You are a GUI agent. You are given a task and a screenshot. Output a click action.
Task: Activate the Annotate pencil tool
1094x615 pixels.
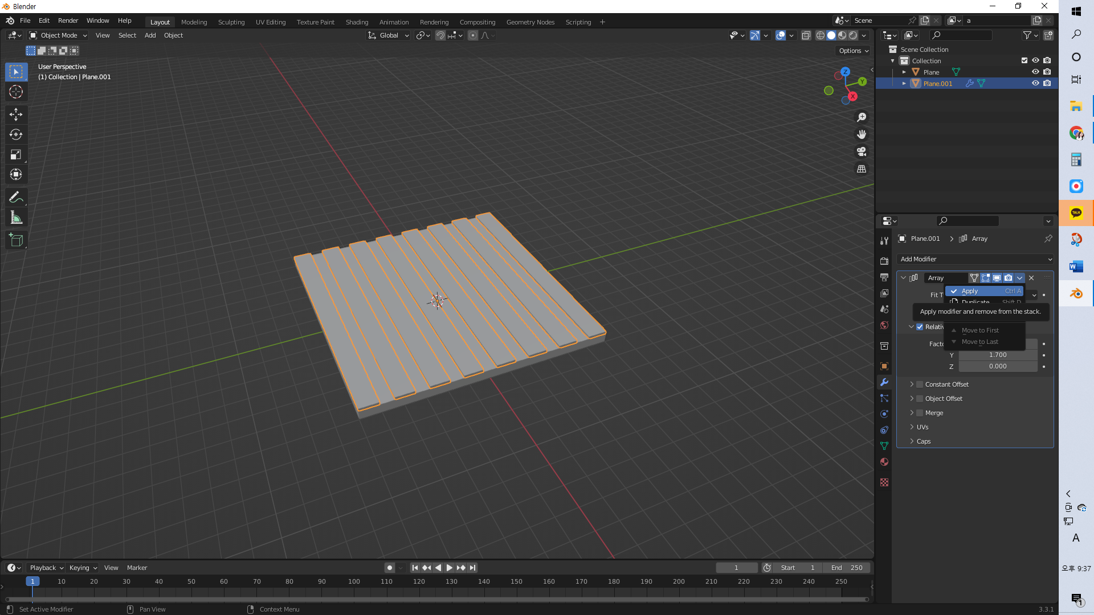[16, 197]
